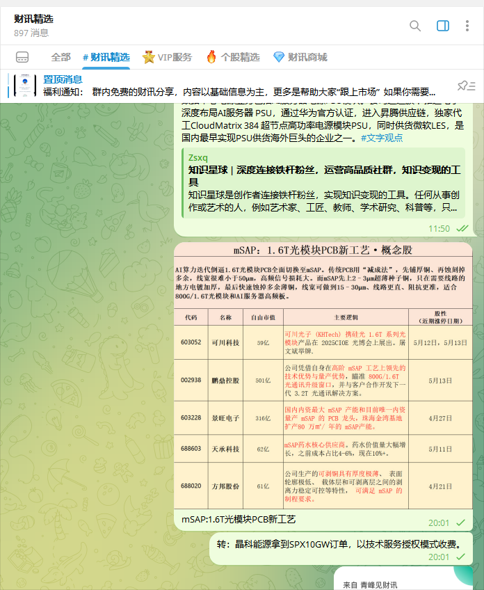This screenshot has height=590, width=484.
Task: Click the caption mSAP:1.6T光模块PCB新工艺
Action: click(239, 519)
